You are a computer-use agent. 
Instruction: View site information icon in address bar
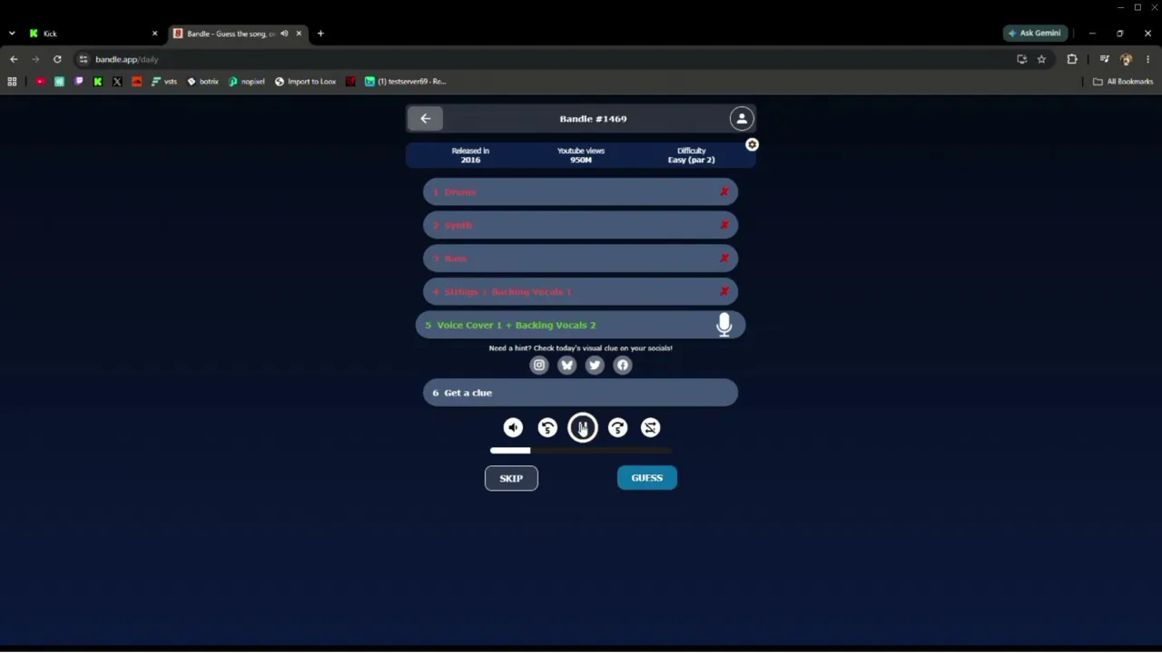click(x=83, y=59)
